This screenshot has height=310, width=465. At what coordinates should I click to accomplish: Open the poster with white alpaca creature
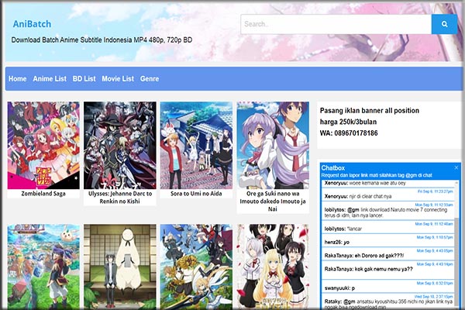point(120,267)
